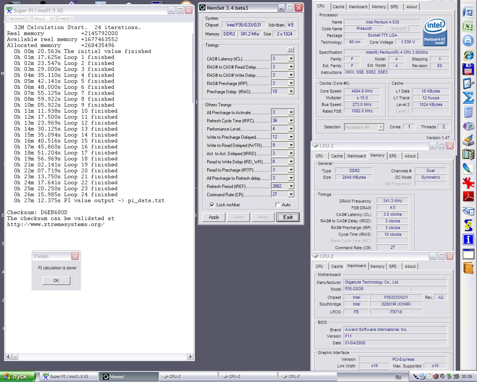Click the blue round window icon in the side bar

click(x=468, y=41)
